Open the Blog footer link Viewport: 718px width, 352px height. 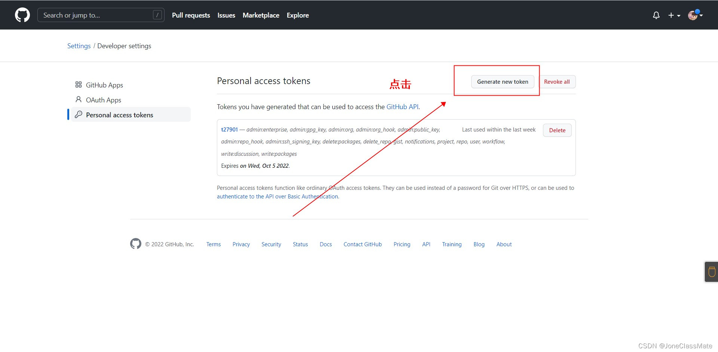pyautogui.click(x=479, y=244)
